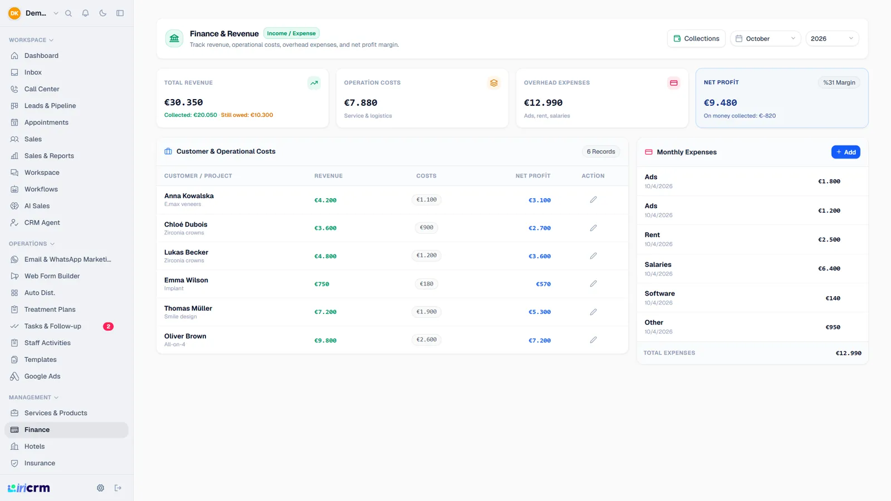Collapse the Workspace sidebar section

pos(31,40)
